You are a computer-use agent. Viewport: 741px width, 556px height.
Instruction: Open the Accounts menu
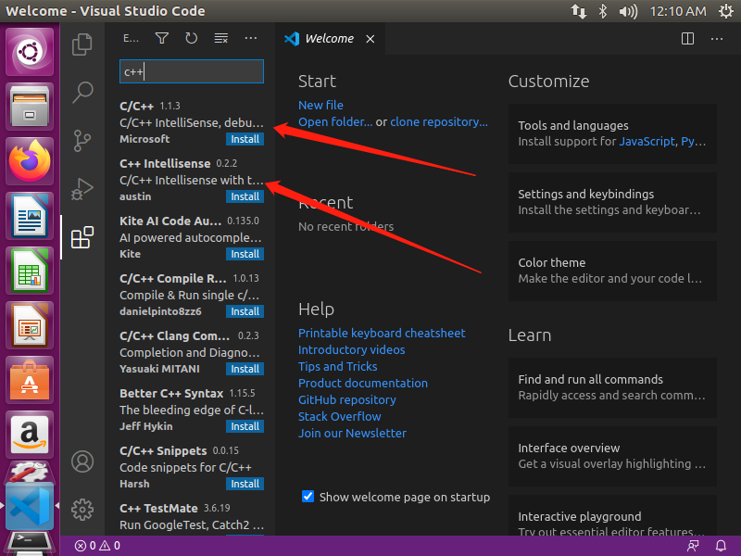[x=82, y=461]
